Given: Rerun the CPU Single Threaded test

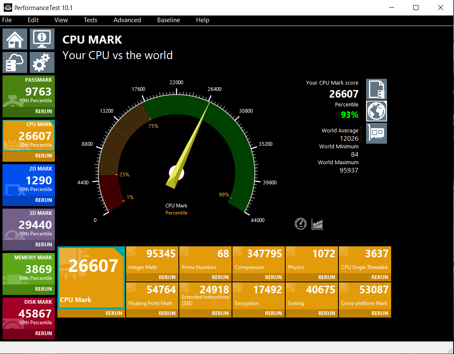Looking at the screenshot, I should pos(379,277).
